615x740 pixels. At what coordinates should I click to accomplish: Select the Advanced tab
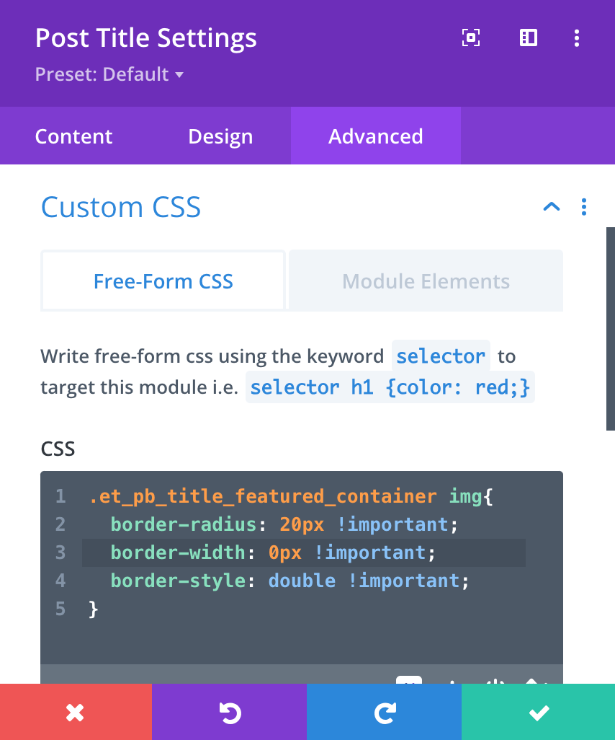click(375, 136)
